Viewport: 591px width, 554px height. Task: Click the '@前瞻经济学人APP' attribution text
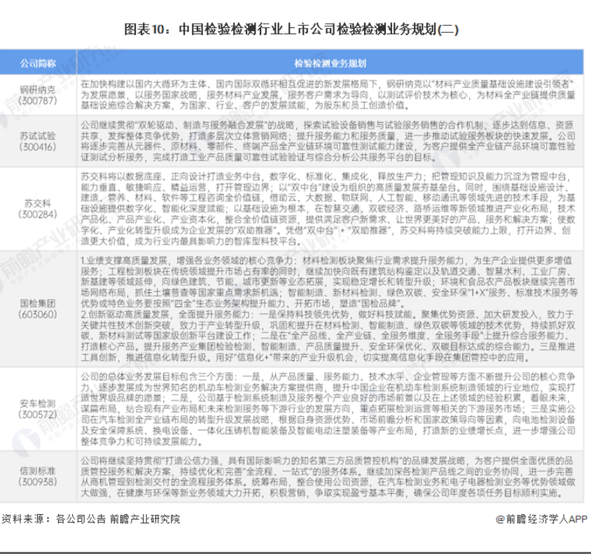coord(541,519)
